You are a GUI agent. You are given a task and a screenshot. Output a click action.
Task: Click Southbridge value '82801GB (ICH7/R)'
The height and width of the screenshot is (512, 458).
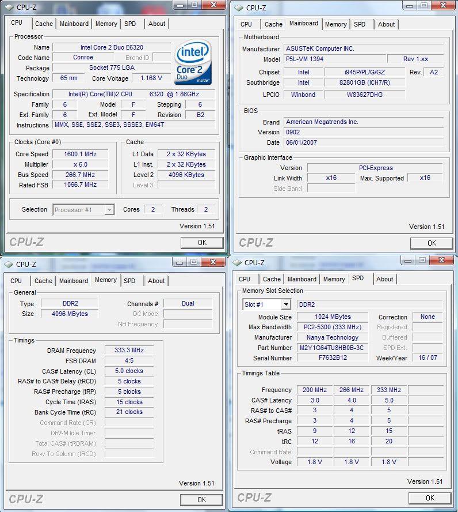365,82
